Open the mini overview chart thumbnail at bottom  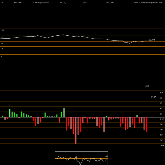(82, 158)
